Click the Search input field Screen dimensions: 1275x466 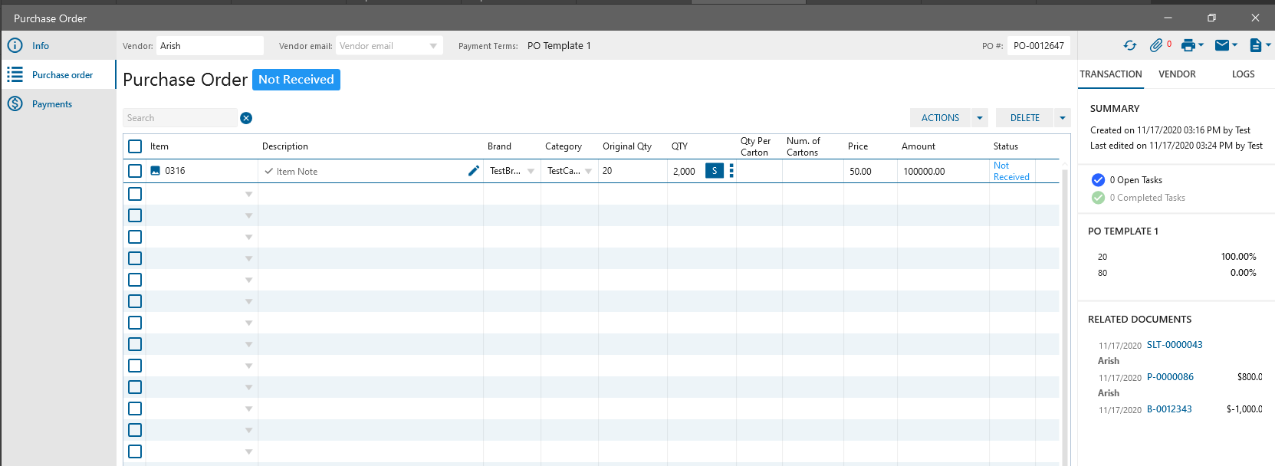coord(180,118)
